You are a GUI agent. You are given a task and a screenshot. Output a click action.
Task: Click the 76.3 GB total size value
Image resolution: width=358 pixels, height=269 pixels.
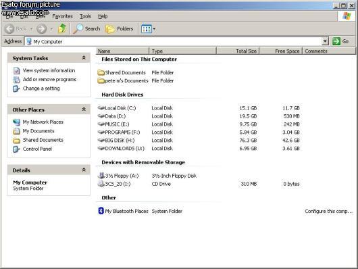248,141
